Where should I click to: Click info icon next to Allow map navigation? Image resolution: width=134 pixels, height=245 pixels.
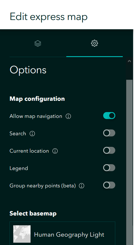(x=68, y=116)
